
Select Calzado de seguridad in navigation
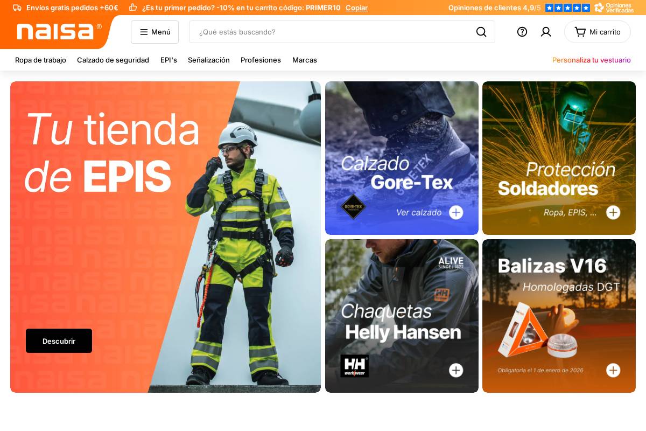pos(113,60)
